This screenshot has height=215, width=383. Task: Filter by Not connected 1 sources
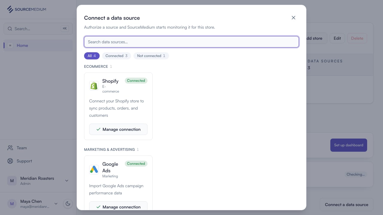151,56
